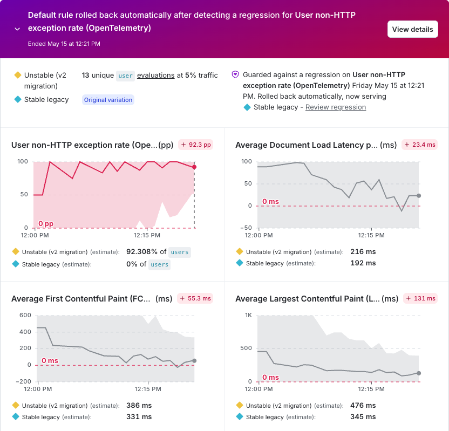Collapse the rollback banner chevron
This screenshot has width=449, height=431.
17,29
